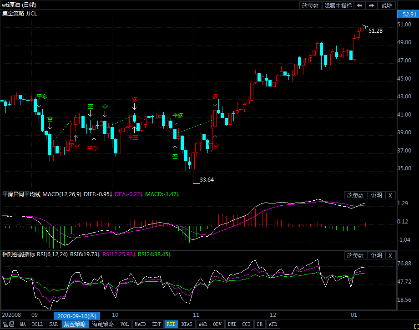Click the 202008 label on the date axis
The height and width of the screenshot is (330, 419).
[x=11, y=315]
